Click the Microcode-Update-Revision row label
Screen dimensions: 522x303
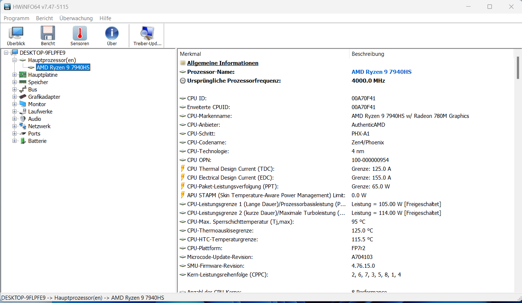220,257
